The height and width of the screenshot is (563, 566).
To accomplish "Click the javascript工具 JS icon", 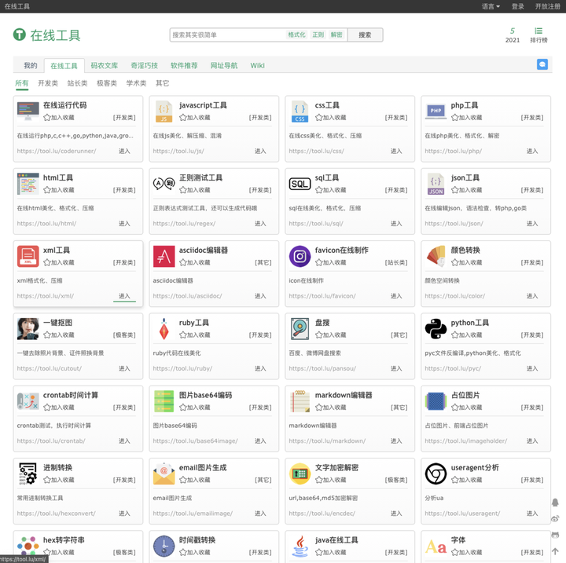I will point(164,112).
